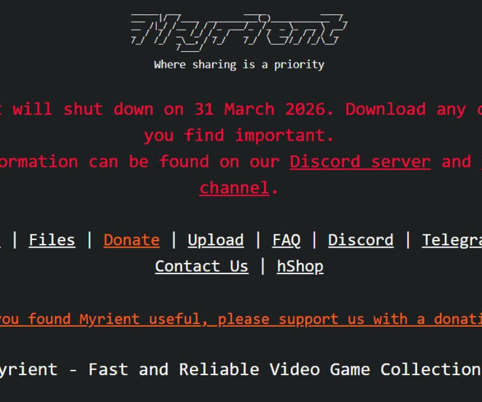Click the orange donation support banner link
This screenshot has width=482, height=402.
(241, 319)
